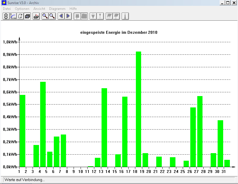Click the chart title 'eingespeiste Energie im Dezember 2010'
The height and width of the screenshot is (184, 238).
click(119, 33)
